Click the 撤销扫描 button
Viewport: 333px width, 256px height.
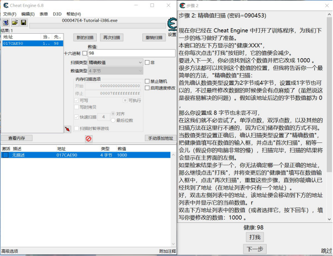click(x=154, y=38)
